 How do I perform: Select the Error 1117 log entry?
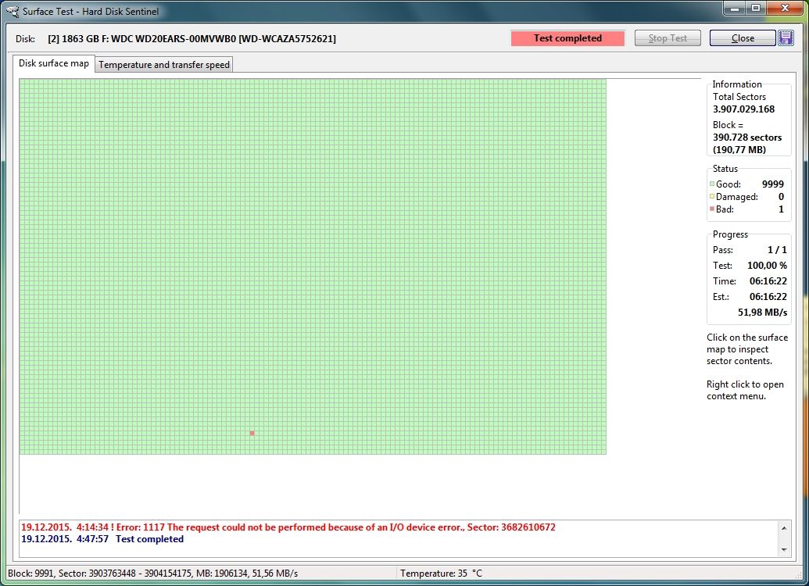(x=288, y=527)
